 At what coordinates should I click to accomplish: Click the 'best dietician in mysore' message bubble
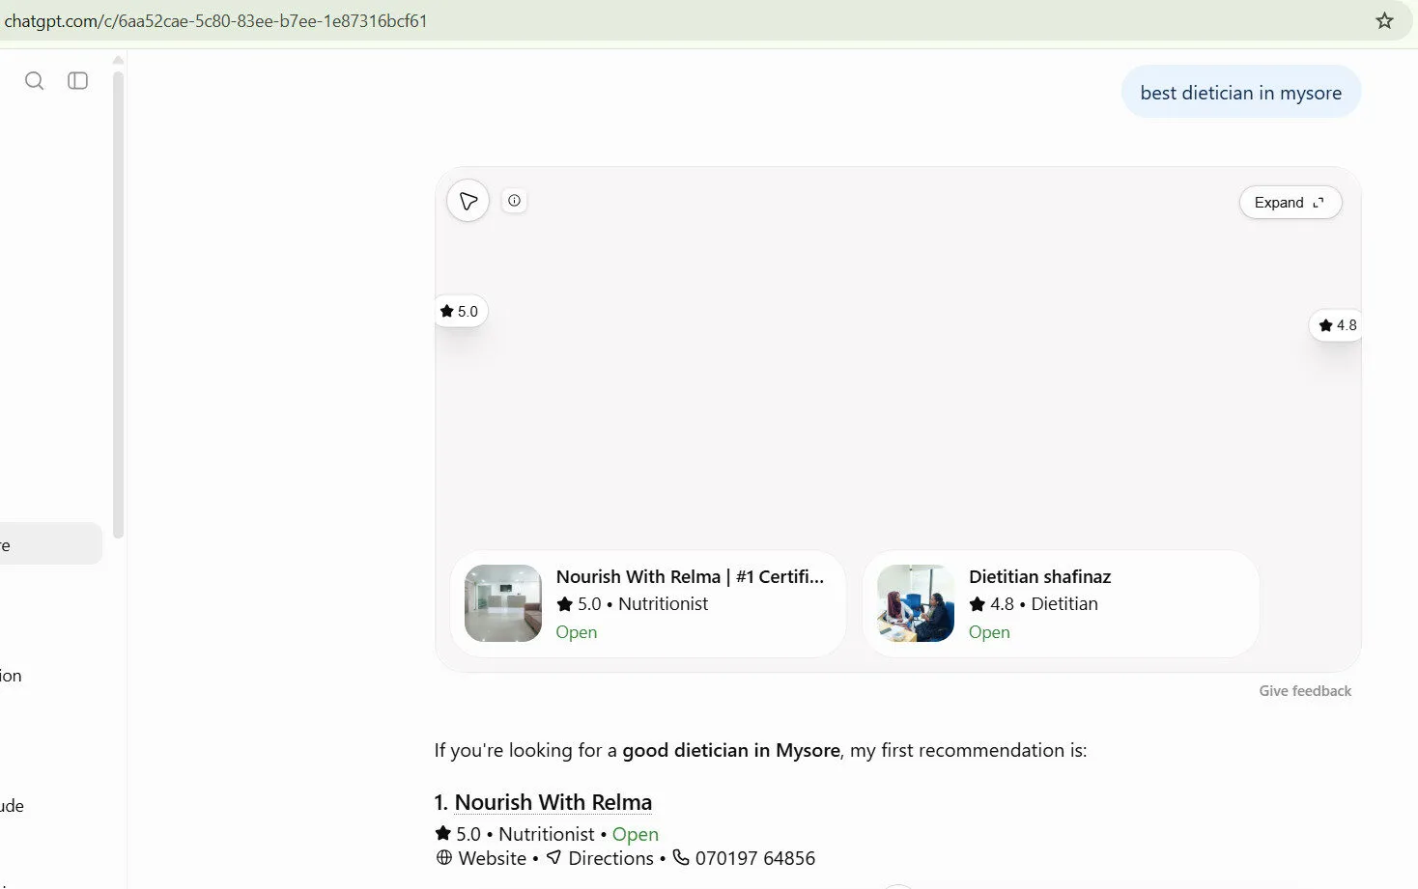[1240, 93]
